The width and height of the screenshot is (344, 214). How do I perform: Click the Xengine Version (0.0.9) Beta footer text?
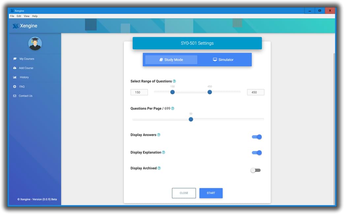(x=37, y=199)
